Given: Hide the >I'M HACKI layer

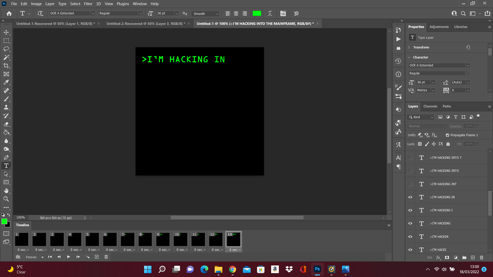Looking at the screenshot, I should tap(410, 250).
